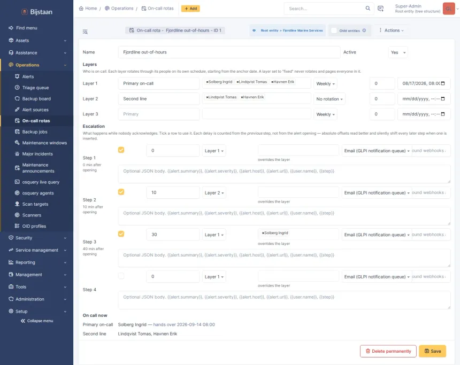
Task: Open the Layer 2 No rotation dropdown
Action: coord(329,99)
